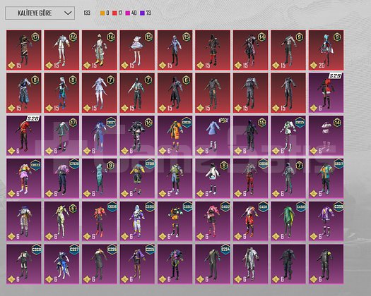This screenshot has width=371, height=296.
Task: Open the red outfit tagged S28
Action: pyautogui.click(x=23, y=136)
